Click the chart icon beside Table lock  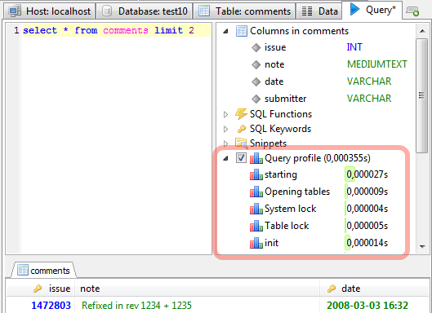256,226
